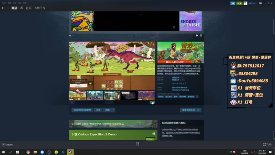Open the Thunderful Publishing publisher link
This screenshot has height=155, width=275.
(x=180, y=90)
